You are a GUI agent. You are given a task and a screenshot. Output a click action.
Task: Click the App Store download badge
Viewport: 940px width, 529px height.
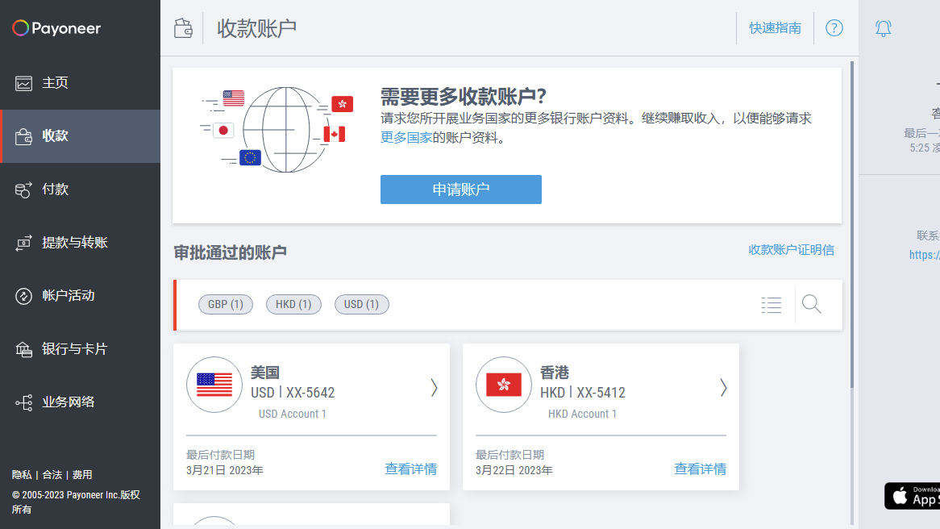tap(912, 496)
